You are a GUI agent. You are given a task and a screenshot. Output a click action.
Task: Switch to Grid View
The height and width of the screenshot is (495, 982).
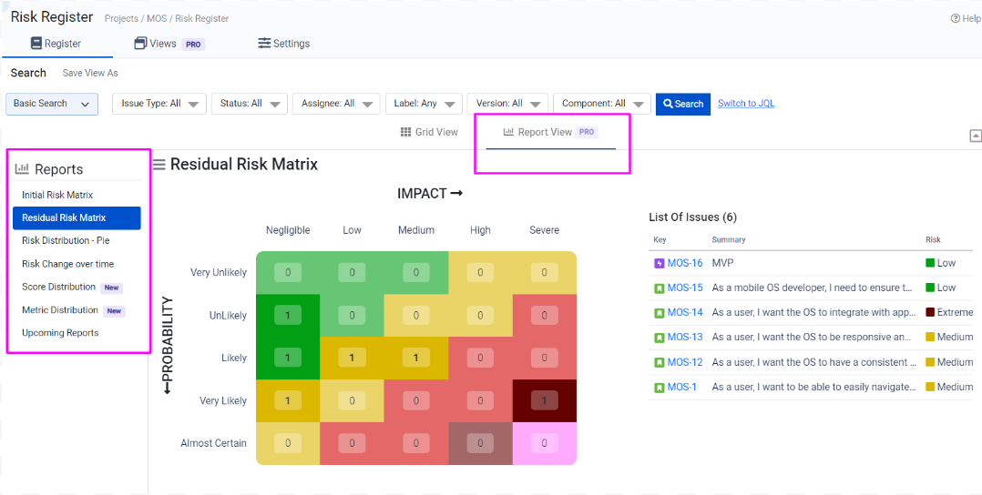pos(429,132)
